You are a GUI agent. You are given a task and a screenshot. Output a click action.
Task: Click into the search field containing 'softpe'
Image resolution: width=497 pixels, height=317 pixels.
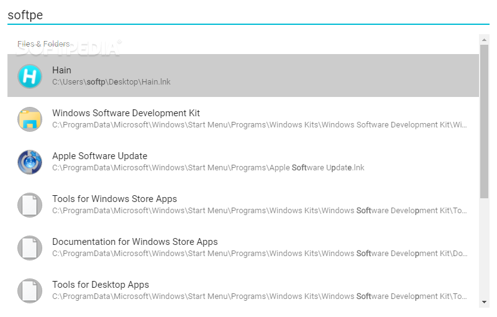(x=248, y=15)
